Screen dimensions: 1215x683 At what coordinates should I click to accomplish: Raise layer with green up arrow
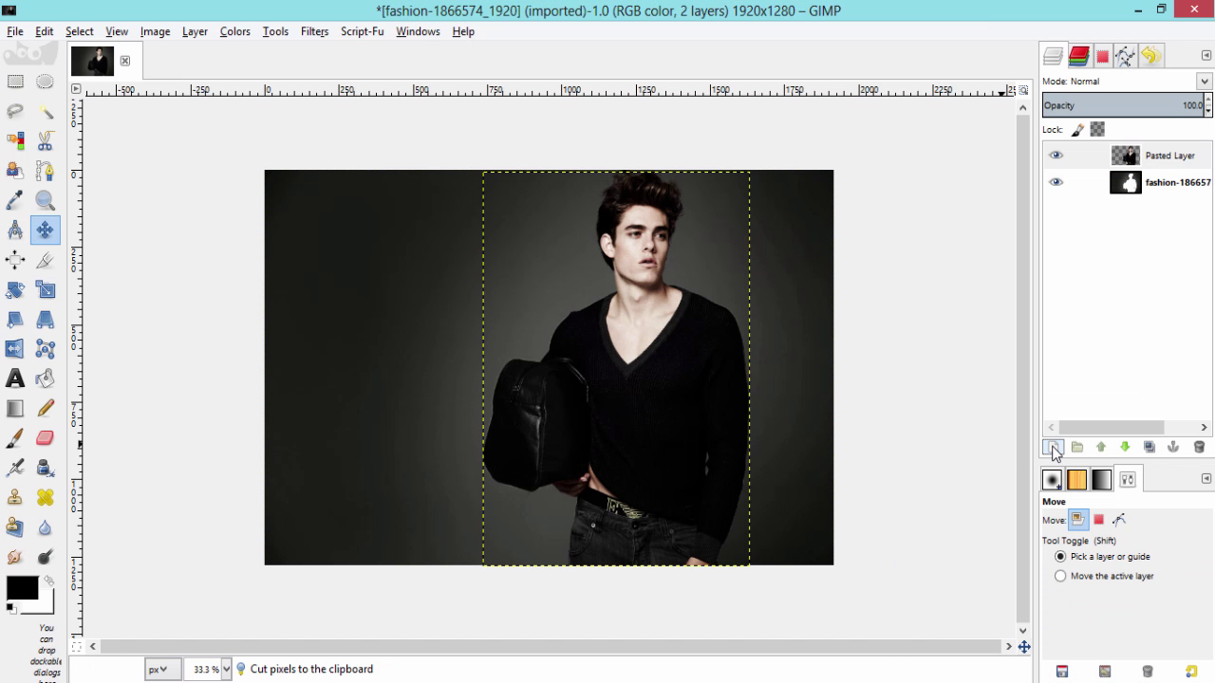(1101, 447)
